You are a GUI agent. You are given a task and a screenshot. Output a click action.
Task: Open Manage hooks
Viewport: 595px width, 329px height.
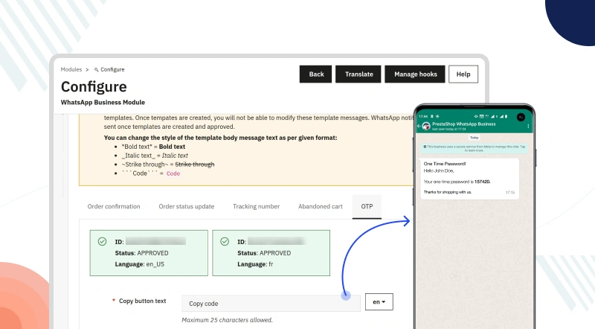point(414,74)
